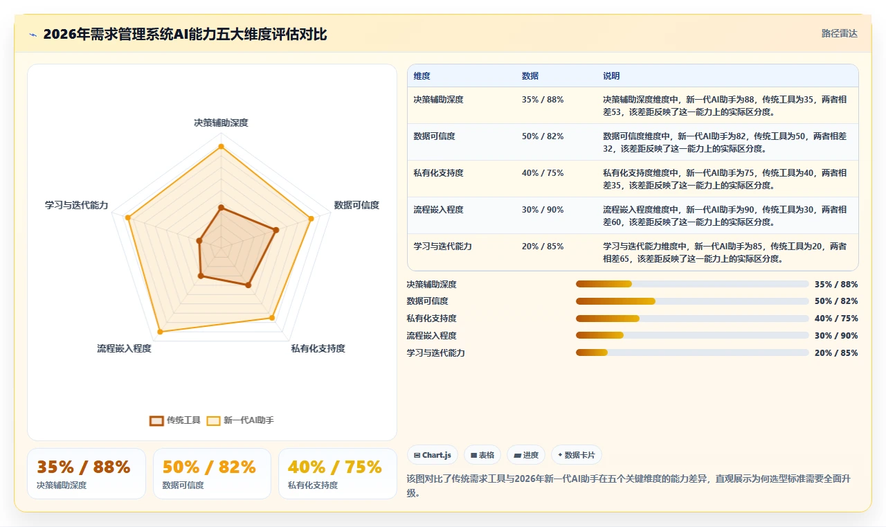Click the 新一代AI助手 point on 决策辅助深度 axis

click(x=221, y=147)
